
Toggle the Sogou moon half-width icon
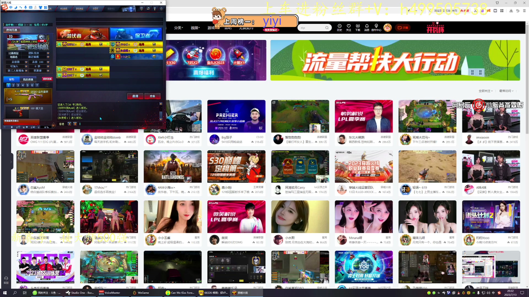click(15, 7)
